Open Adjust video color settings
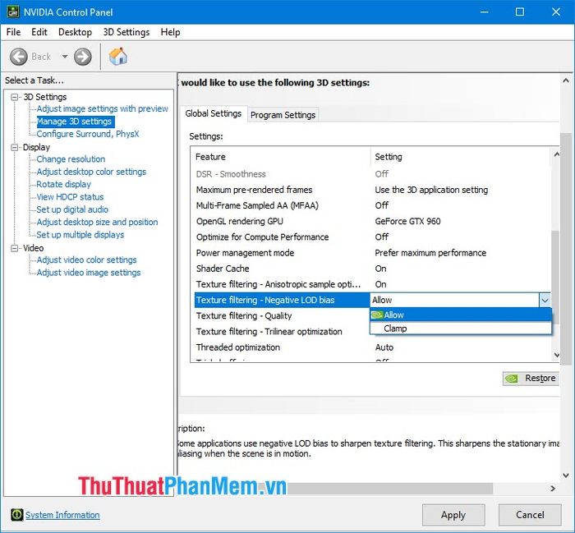The height and width of the screenshot is (533, 575). click(86, 260)
